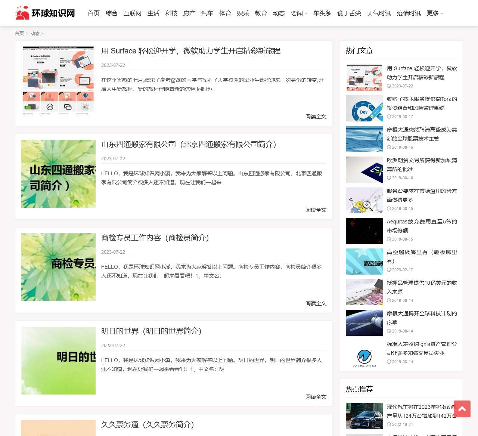Click 阅读全文 for the Surface article
The height and width of the screenshot is (436, 478).
click(x=316, y=117)
